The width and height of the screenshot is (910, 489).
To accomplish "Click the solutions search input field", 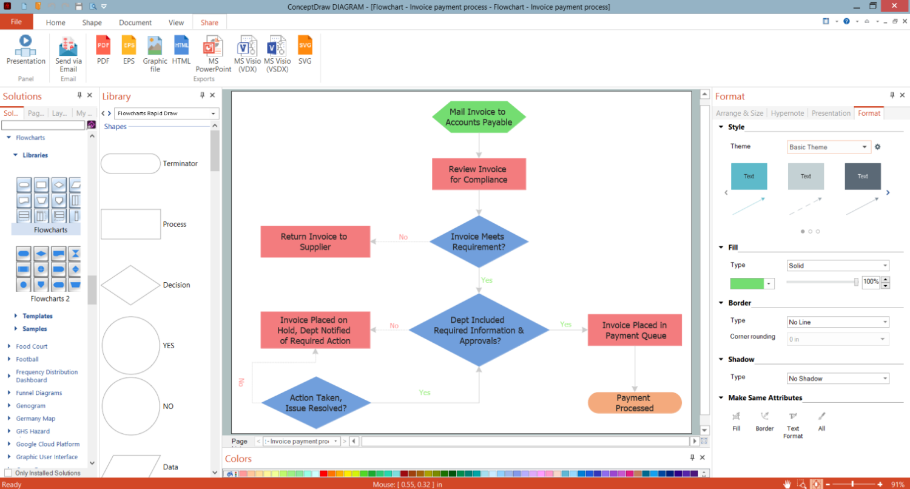I will [x=43, y=125].
